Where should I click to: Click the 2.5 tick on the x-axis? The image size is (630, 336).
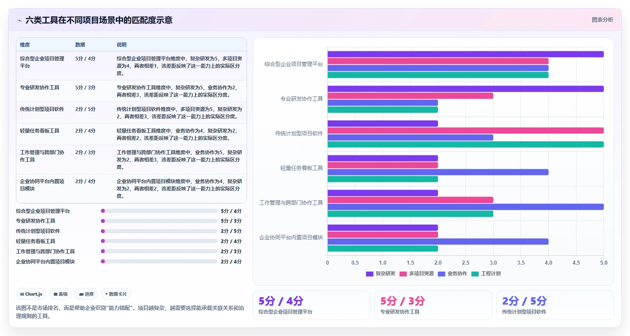coord(465,263)
